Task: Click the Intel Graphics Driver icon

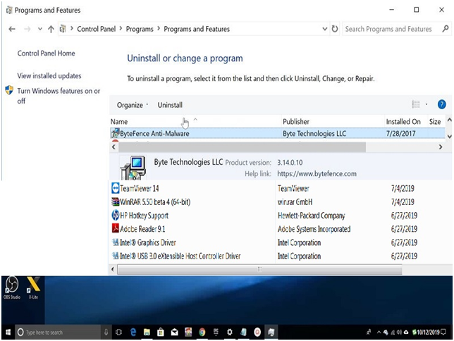Action: coord(115,242)
